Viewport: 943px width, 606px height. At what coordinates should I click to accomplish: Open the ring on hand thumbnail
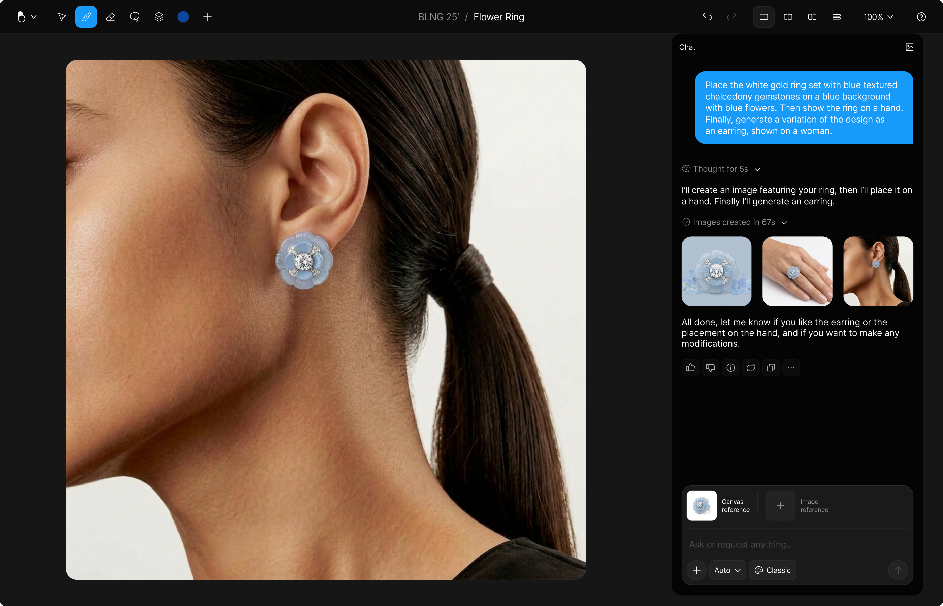pyautogui.click(x=798, y=271)
